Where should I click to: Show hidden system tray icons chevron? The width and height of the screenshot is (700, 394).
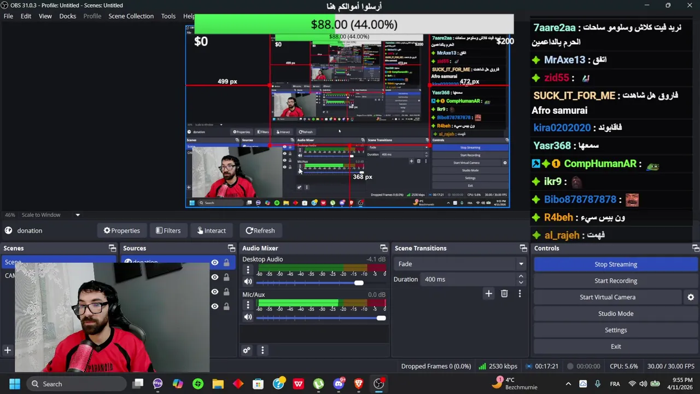pyautogui.click(x=568, y=384)
